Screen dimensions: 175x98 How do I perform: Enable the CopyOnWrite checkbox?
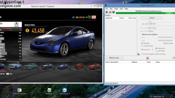142,46
